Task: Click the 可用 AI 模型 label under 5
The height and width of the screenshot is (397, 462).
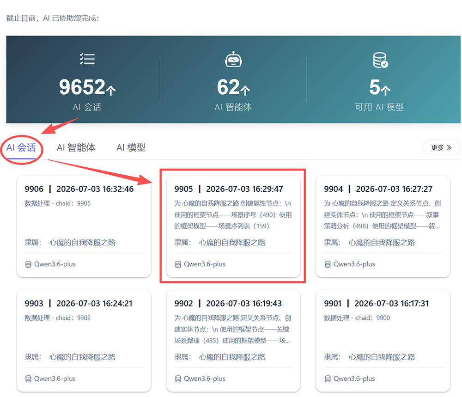Action: click(x=379, y=107)
